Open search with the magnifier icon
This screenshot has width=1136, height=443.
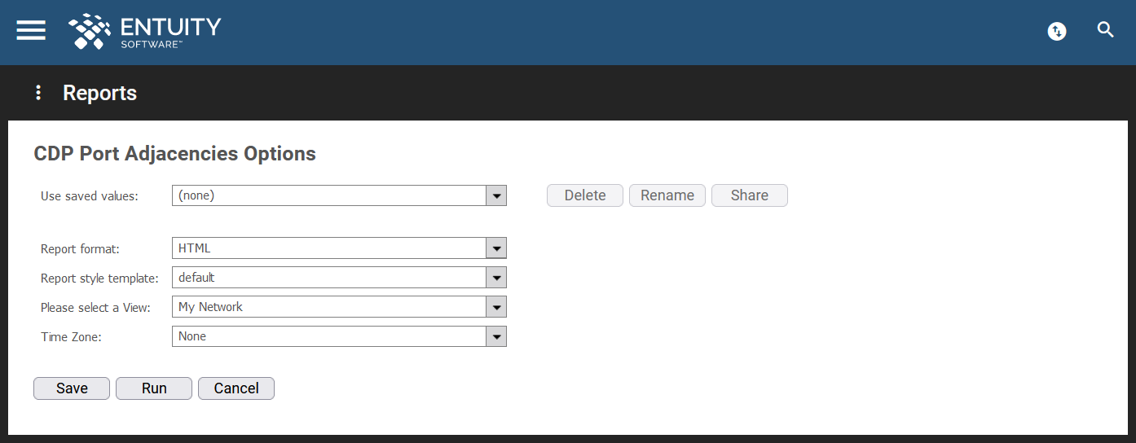[x=1105, y=31]
